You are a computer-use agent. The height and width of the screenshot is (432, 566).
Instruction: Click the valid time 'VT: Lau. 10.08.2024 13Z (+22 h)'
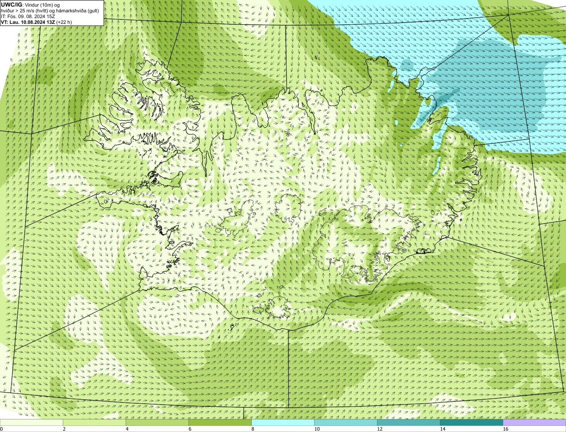click(37, 22)
